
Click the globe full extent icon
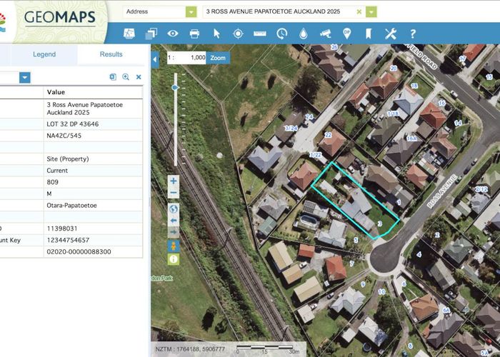click(174, 209)
